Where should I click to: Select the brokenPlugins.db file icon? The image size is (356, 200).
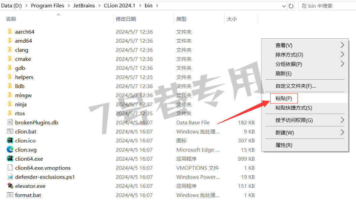pyautogui.click(x=10, y=122)
